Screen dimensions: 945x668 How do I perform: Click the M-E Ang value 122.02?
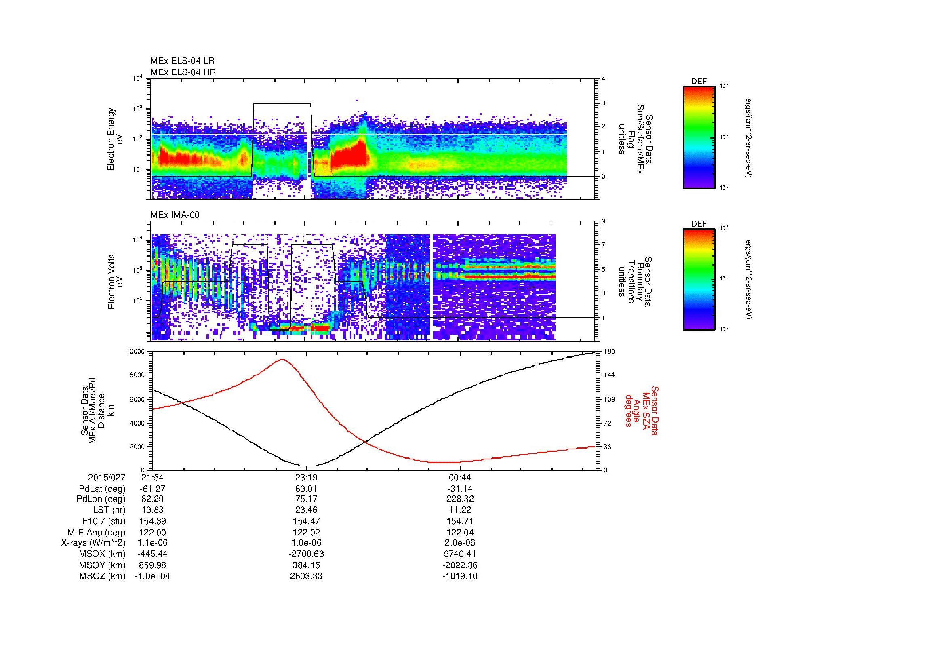306,532
